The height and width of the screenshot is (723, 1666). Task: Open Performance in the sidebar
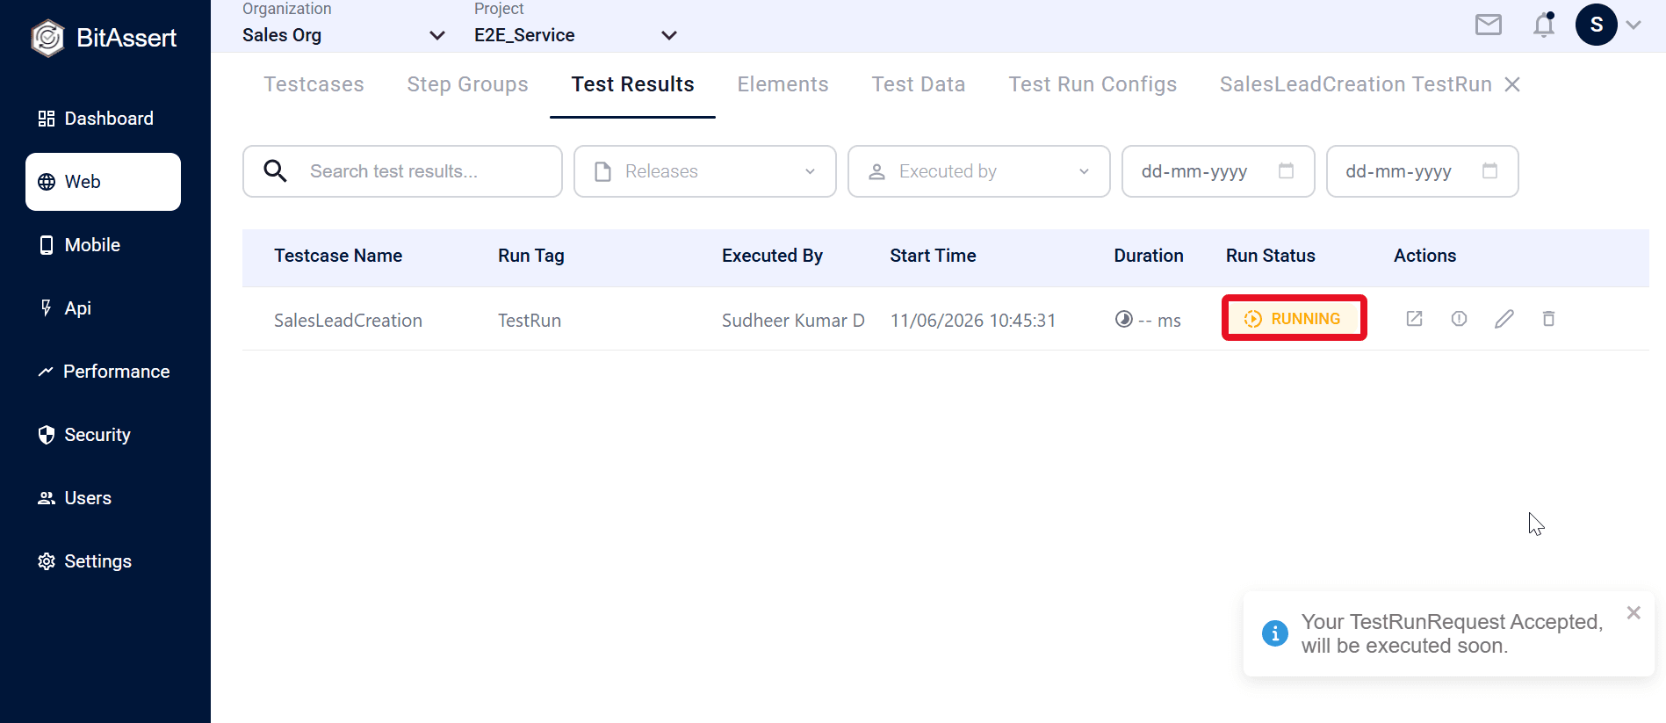[x=104, y=372]
